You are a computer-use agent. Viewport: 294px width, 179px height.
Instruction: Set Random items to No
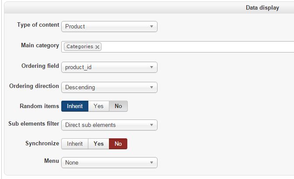tap(118, 106)
